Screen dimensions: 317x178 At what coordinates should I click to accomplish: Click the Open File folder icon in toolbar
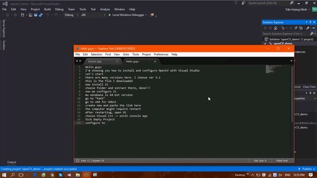(30, 15)
